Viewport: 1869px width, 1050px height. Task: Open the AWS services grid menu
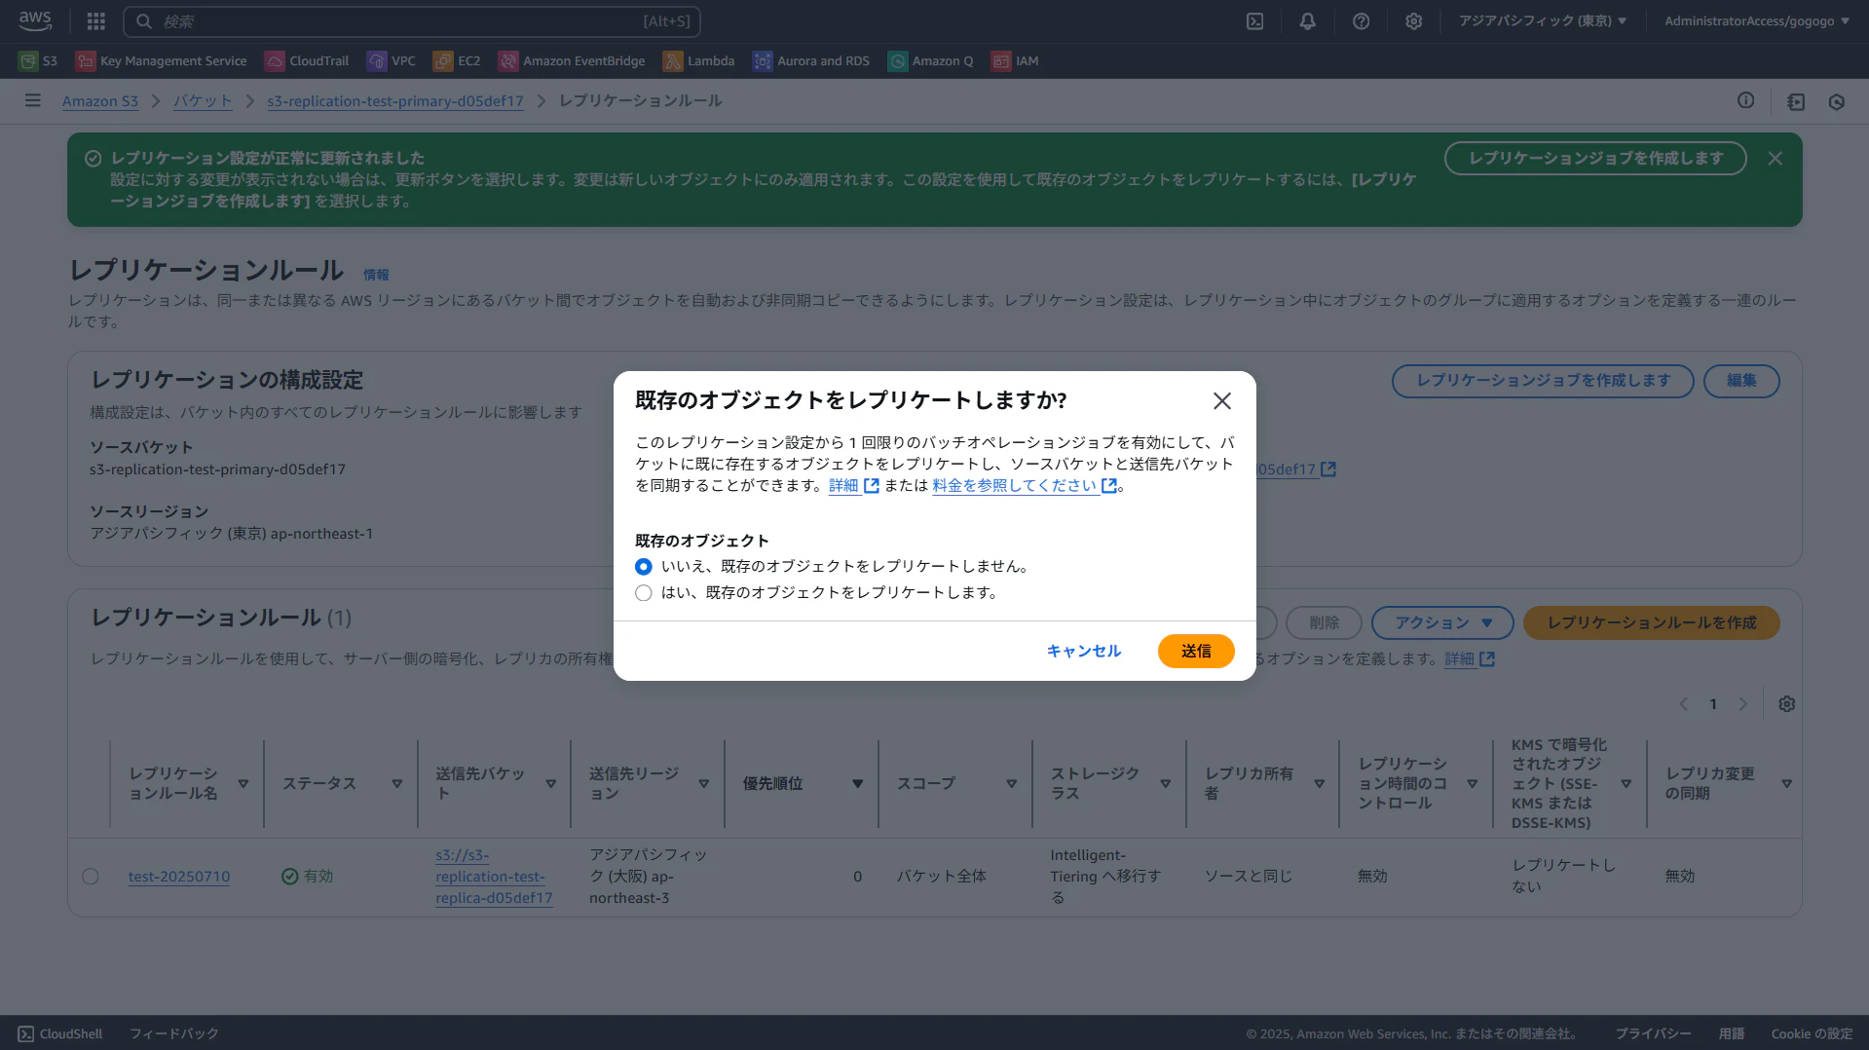point(94,20)
